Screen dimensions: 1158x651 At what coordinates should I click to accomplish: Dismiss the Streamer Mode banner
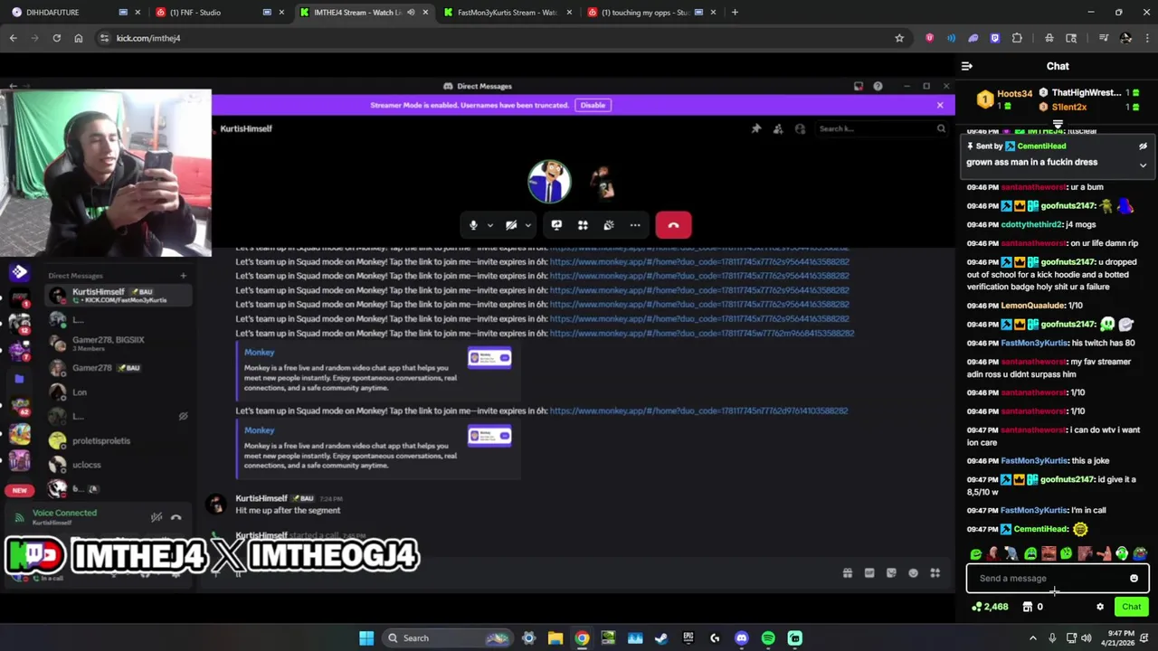(940, 105)
